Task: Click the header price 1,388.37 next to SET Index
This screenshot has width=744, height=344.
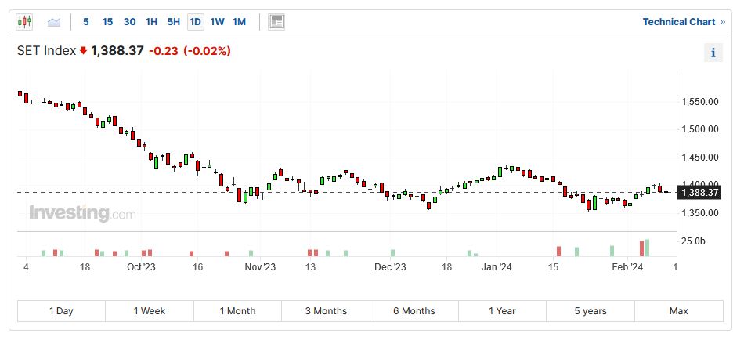Action: pyautogui.click(x=117, y=51)
